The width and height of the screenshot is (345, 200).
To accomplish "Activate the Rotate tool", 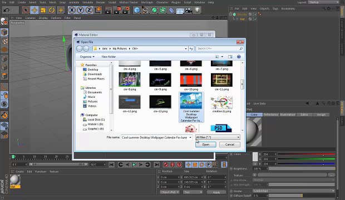I will (52, 10).
